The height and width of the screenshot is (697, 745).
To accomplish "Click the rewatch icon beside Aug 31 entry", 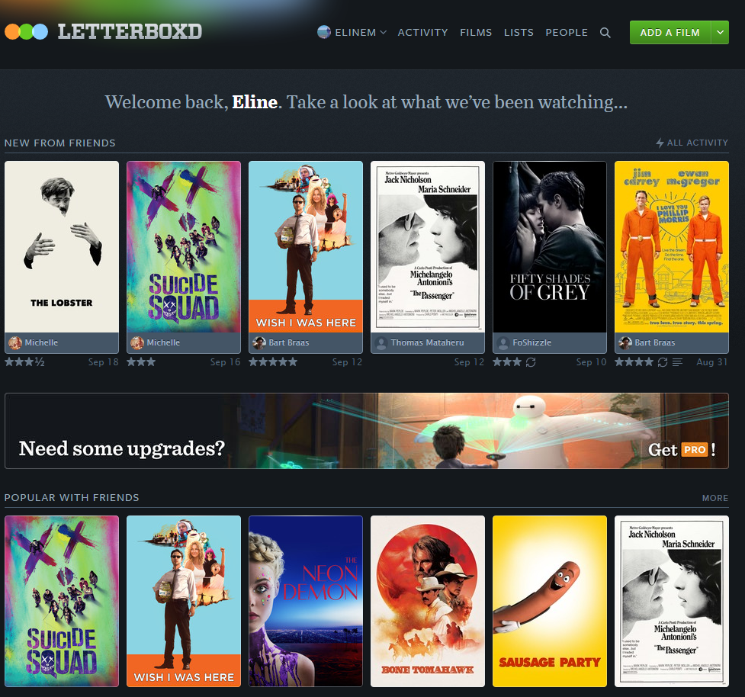I will pyautogui.click(x=663, y=362).
